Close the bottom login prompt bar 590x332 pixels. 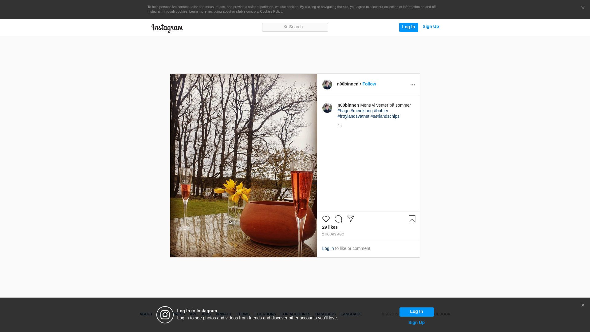pyautogui.click(x=582, y=305)
